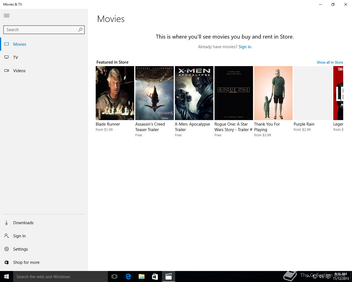Image resolution: width=352 pixels, height=282 pixels.
Task: Click the Search the web and Windows box
Action: (x=61, y=276)
